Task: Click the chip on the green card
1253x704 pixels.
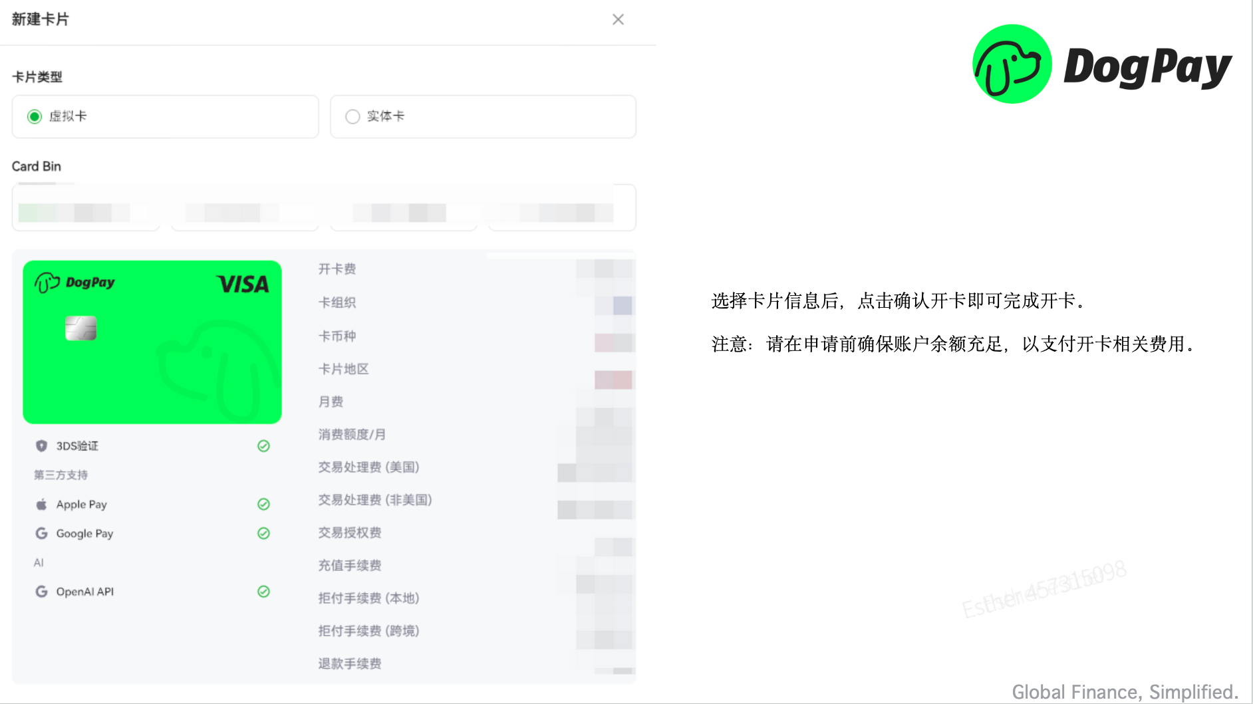Action: point(81,328)
